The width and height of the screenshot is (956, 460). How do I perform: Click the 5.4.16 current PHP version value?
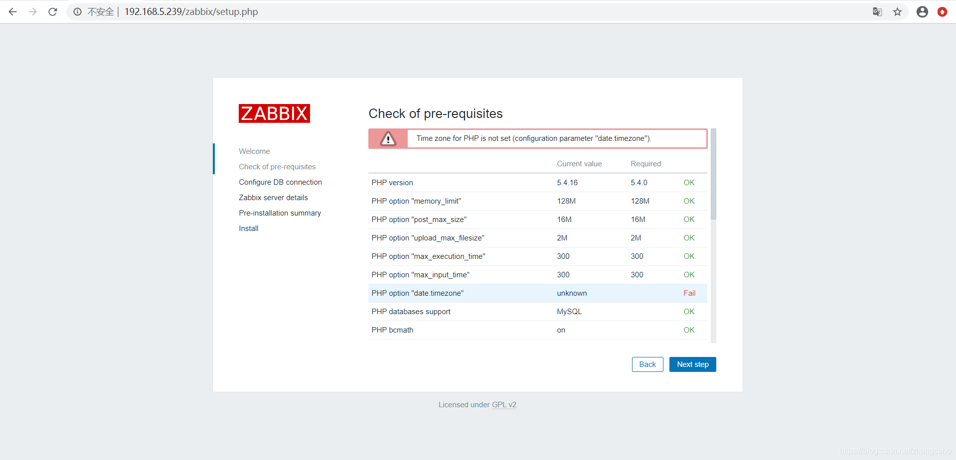coord(567,183)
